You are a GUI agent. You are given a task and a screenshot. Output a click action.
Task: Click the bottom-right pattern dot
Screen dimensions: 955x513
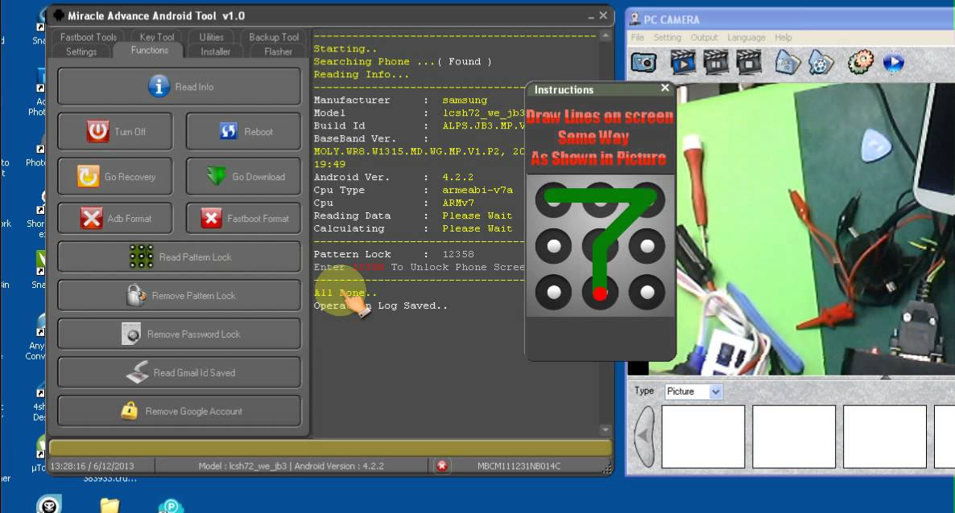[647, 293]
